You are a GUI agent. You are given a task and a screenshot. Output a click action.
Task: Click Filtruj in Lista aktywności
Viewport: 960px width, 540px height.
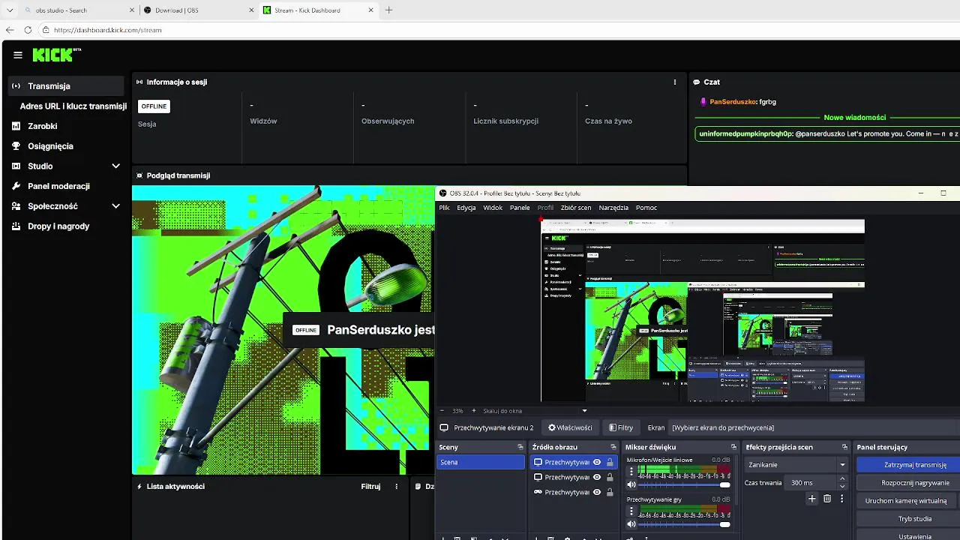[x=370, y=487]
